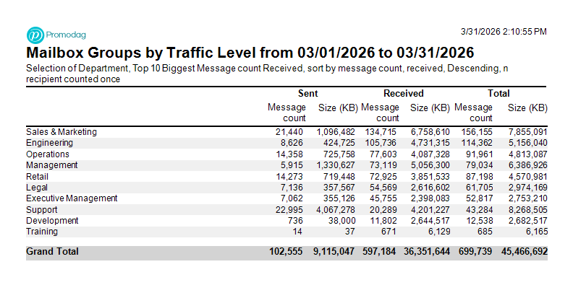Click Legal received count 54,569
The width and height of the screenshot is (573, 285).
tap(383, 188)
